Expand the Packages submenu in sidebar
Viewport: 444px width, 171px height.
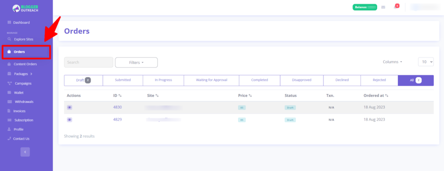tap(20, 74)
